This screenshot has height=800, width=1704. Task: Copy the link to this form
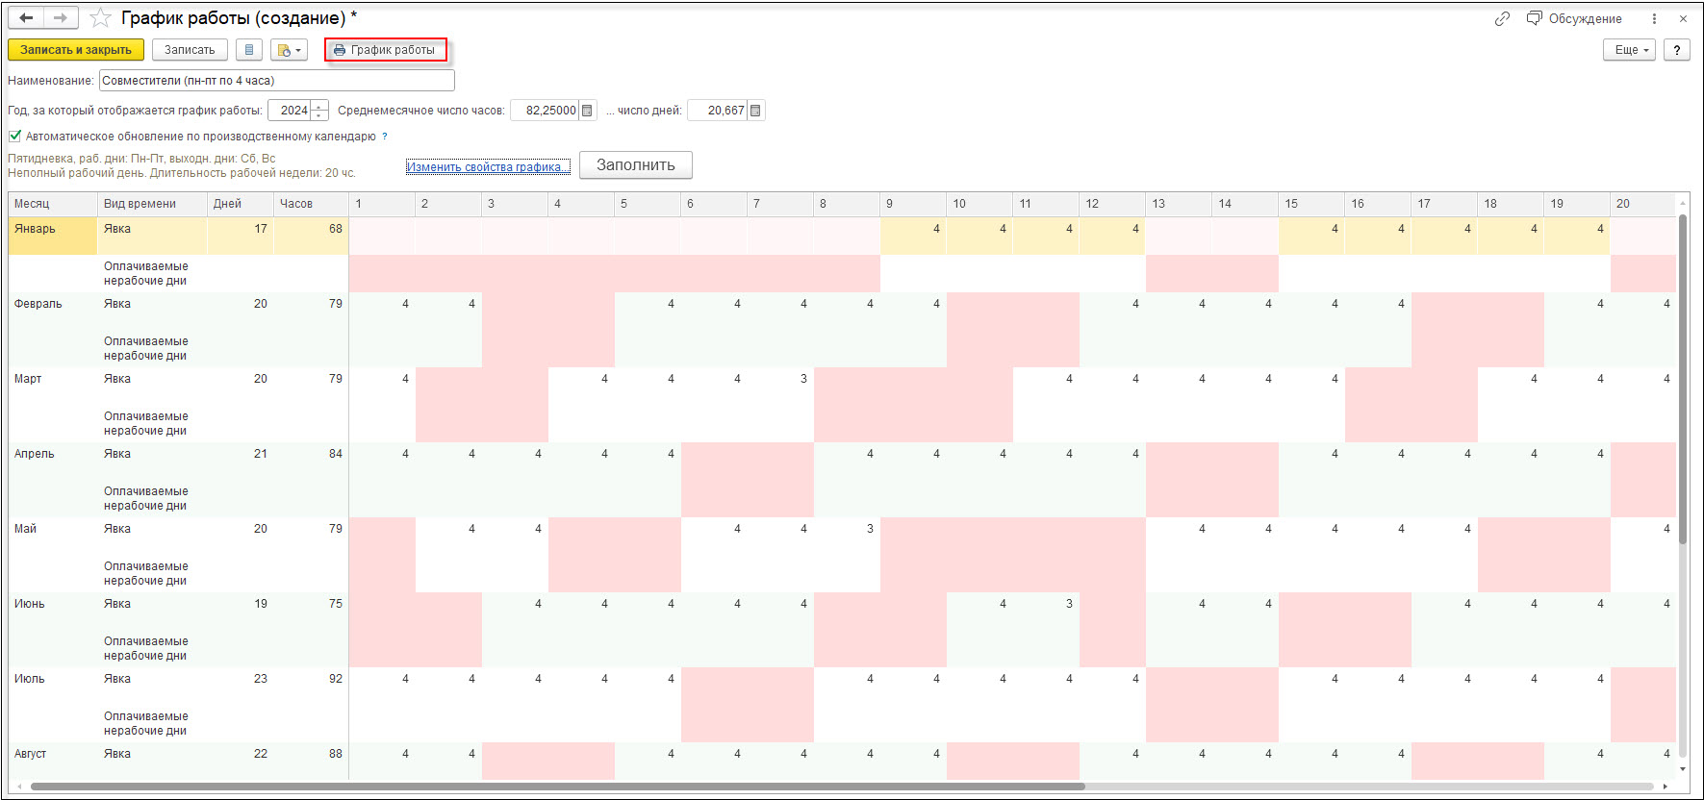(x=1502, y=18)
